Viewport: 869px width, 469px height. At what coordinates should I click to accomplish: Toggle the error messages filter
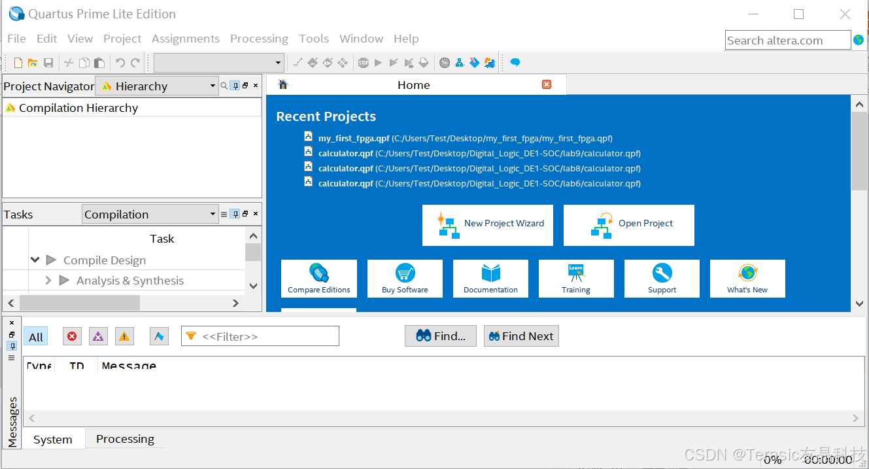coord(72,336)
